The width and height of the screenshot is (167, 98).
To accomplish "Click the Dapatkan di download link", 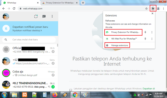I will [x=148, y=89].
